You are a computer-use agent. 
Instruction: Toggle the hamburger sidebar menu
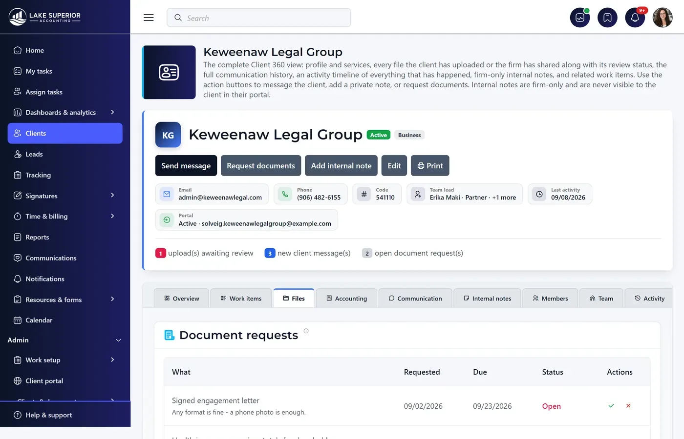[149, 18]
